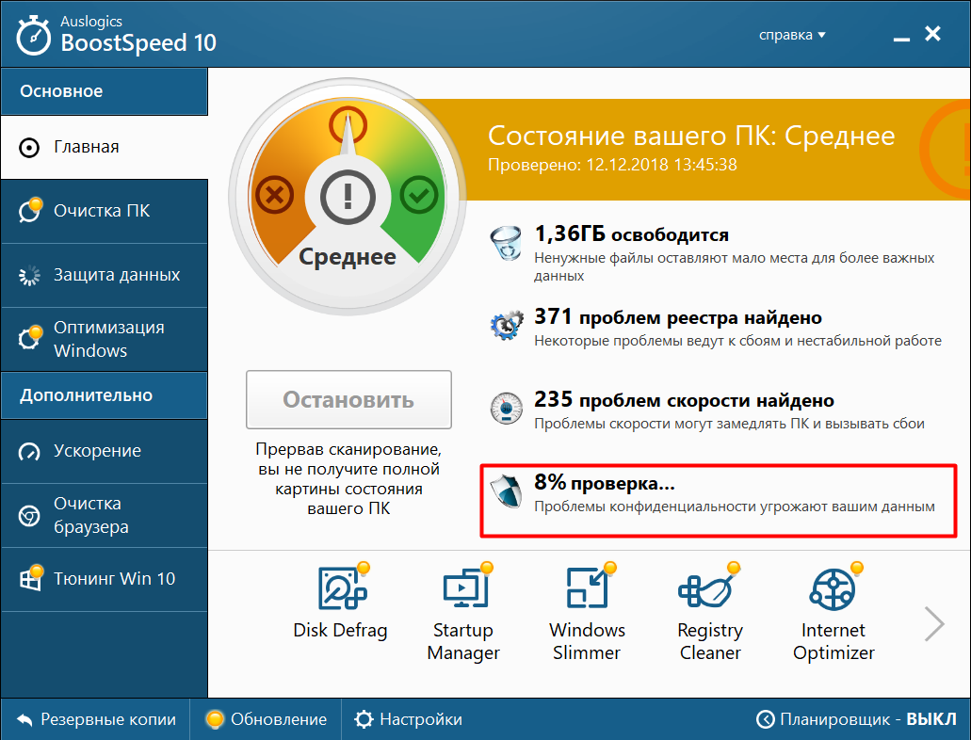Click the Тюнинг Win 10 windows icon
The height and width of the screenshot is (740, 971).
pos(30,578)
